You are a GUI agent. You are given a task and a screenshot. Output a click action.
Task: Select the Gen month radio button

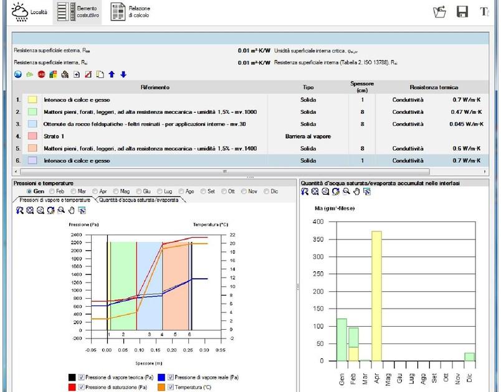[29, 192]
